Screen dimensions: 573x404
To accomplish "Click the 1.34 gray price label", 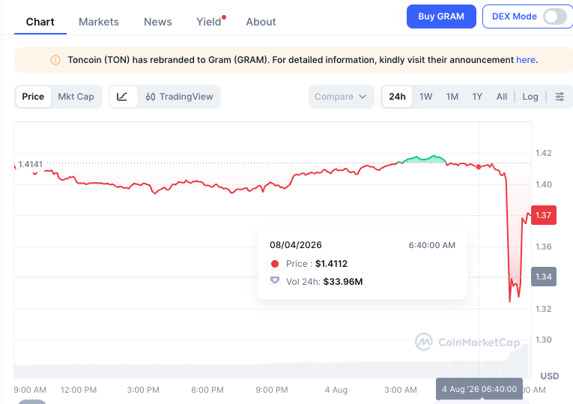I will pyautogui.click(x=543, y=277).
